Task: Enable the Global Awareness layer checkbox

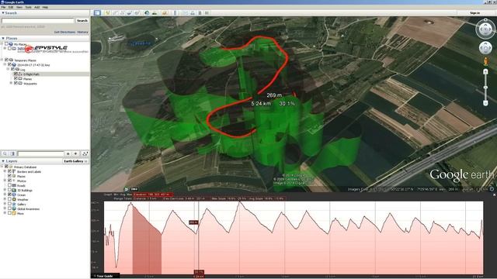Action: pos(9,208)
